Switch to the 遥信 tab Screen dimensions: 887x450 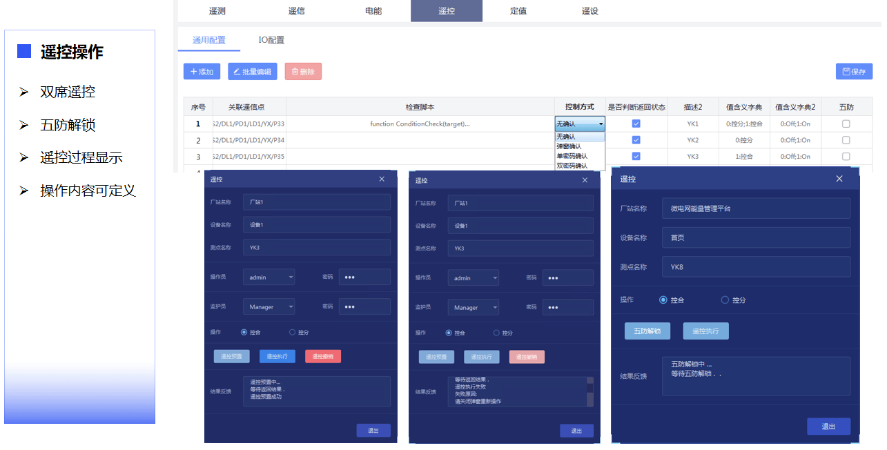(x=296, y=11)
